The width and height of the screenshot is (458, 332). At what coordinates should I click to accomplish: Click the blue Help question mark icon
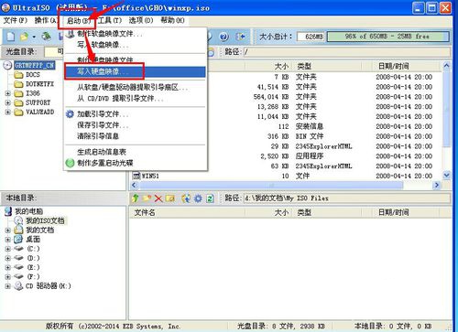pos(224,37)
